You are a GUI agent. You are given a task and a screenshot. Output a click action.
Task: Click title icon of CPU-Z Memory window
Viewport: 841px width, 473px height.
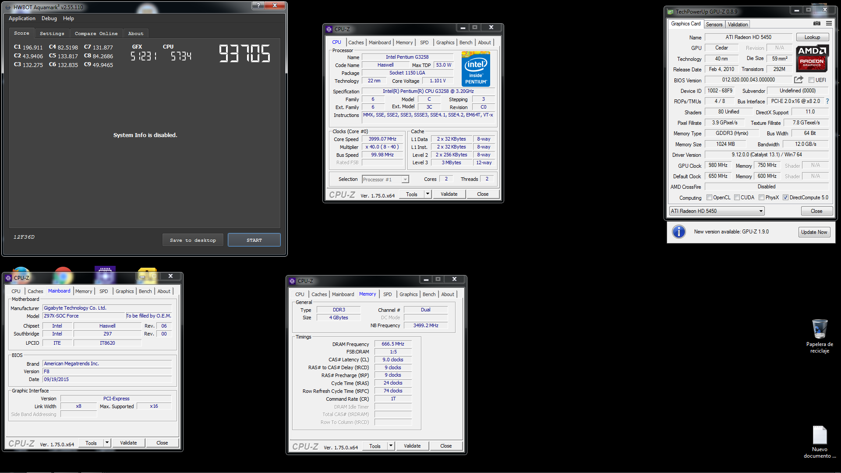[292, 281]
